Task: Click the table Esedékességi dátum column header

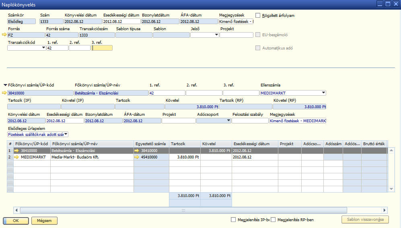Action: (x=255, y=144)
